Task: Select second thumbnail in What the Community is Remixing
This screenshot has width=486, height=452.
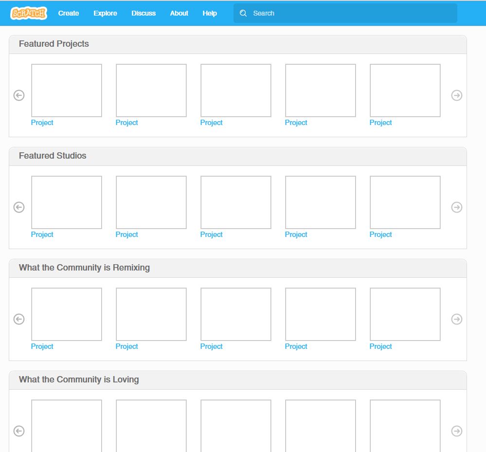Action: [151, 314]
